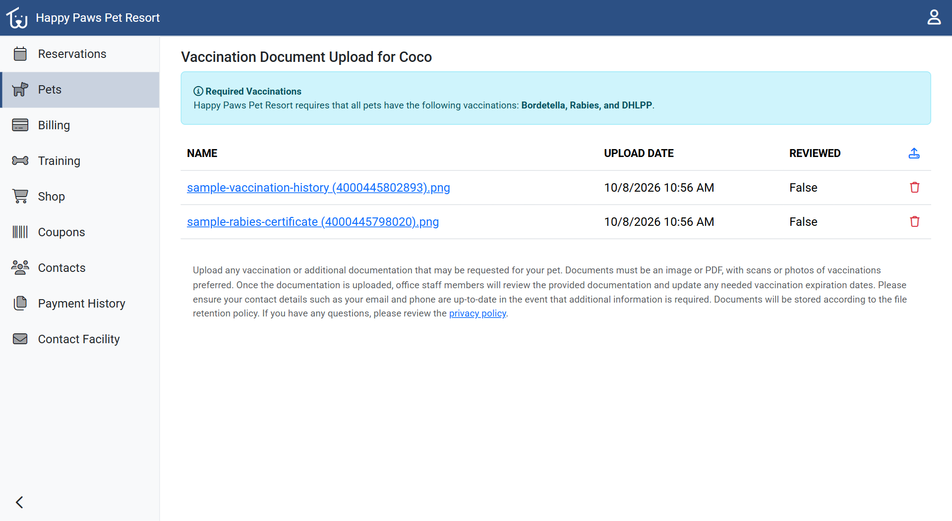Click the rabies certificate upload date cell
952x521 pixels.
pyautogui.click(x=659, y=222)
